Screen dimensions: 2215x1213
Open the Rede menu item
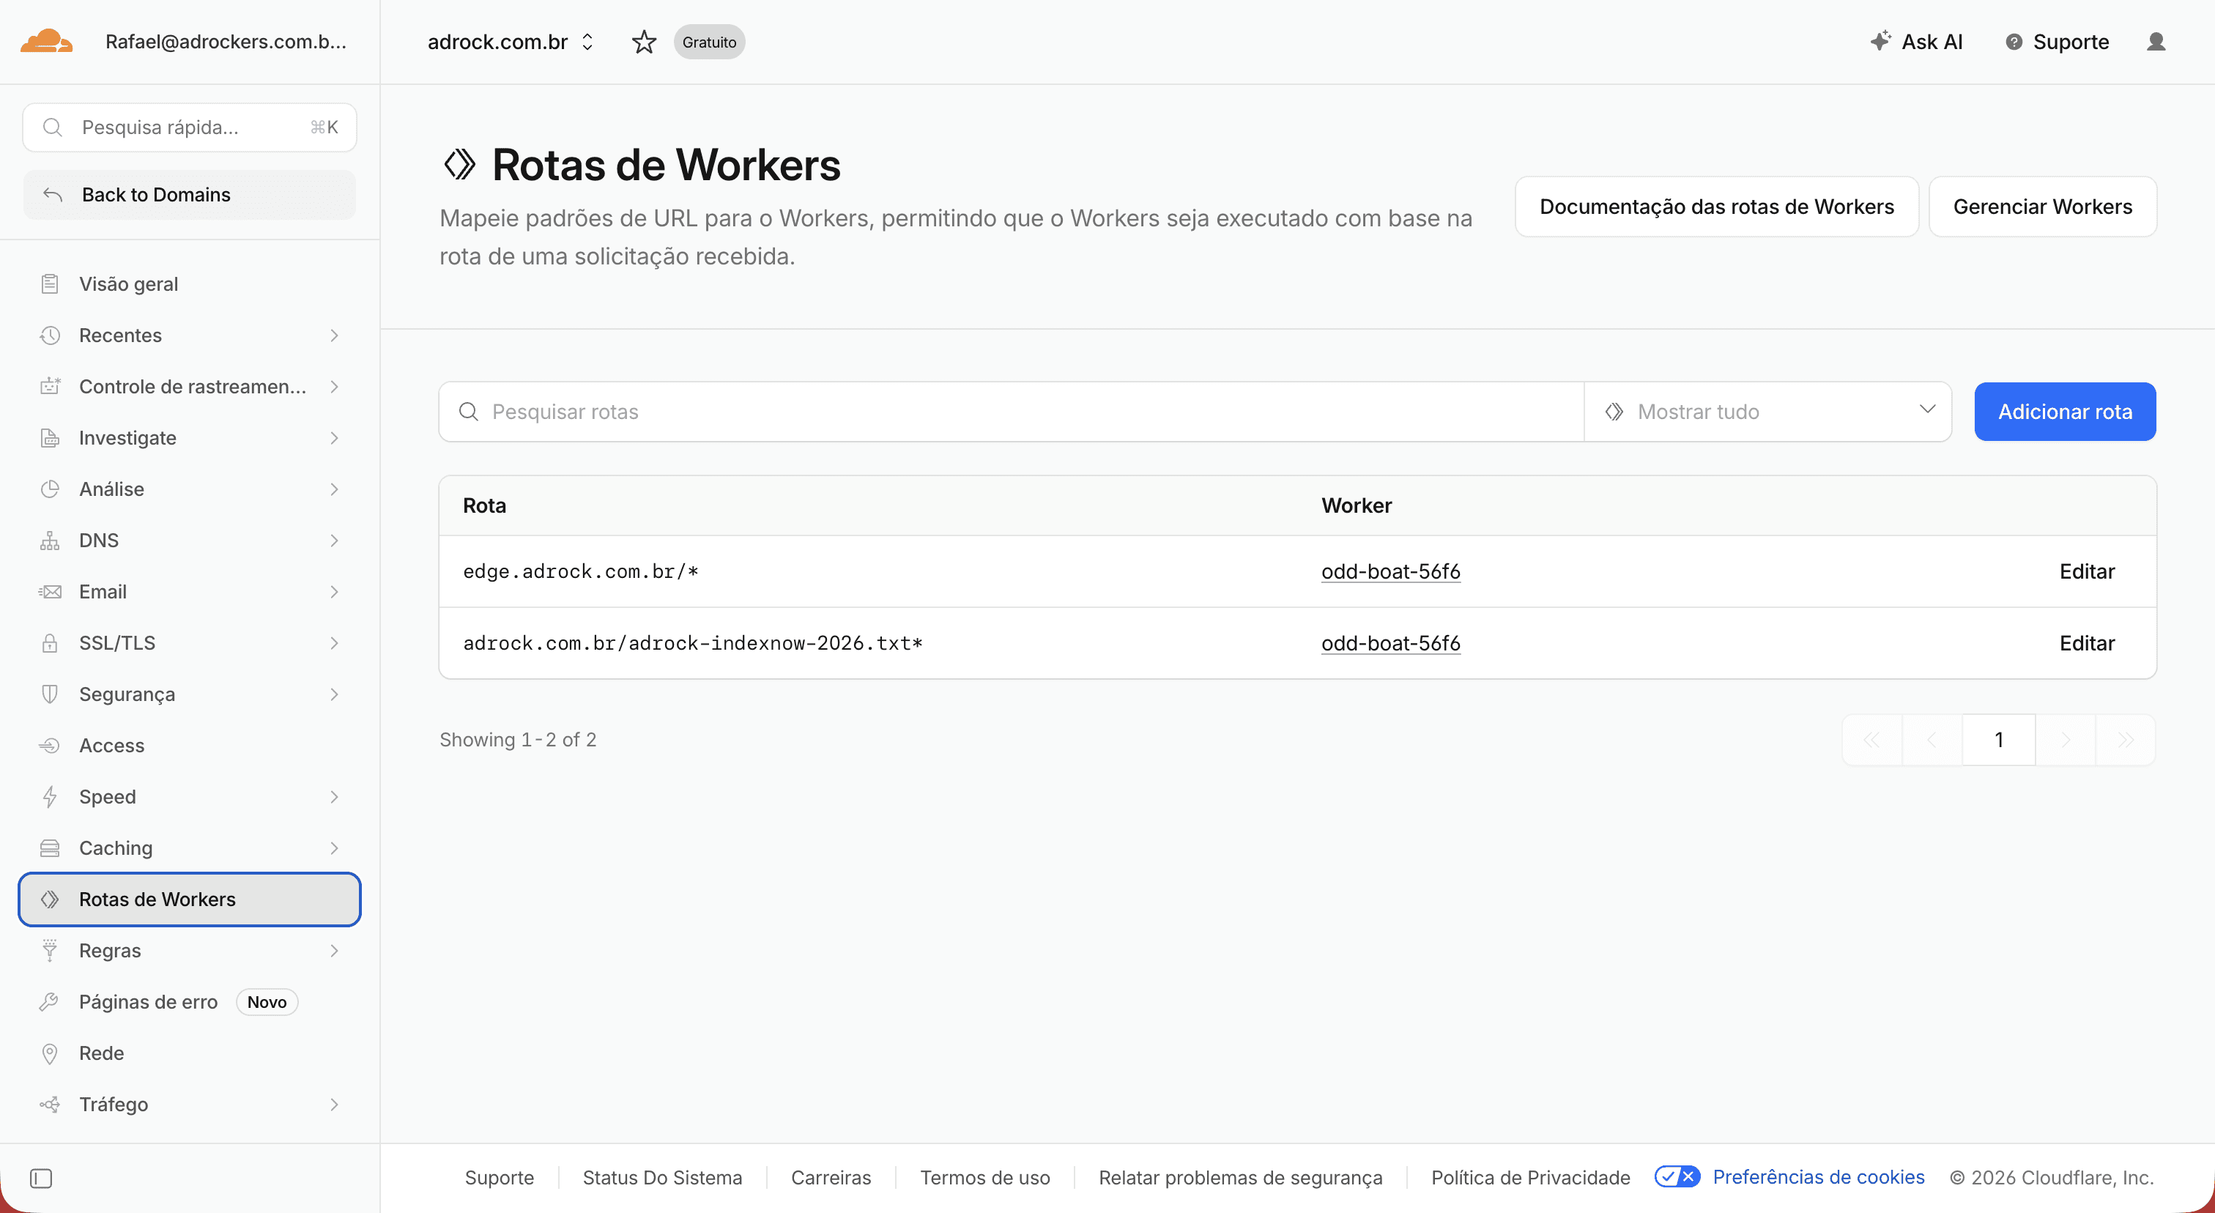pos(189,1053)
